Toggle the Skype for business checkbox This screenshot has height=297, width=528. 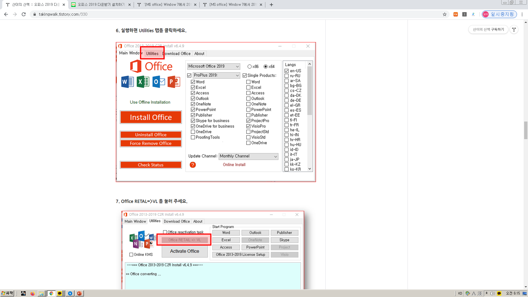pyautogui.click(x=193, y=121)
